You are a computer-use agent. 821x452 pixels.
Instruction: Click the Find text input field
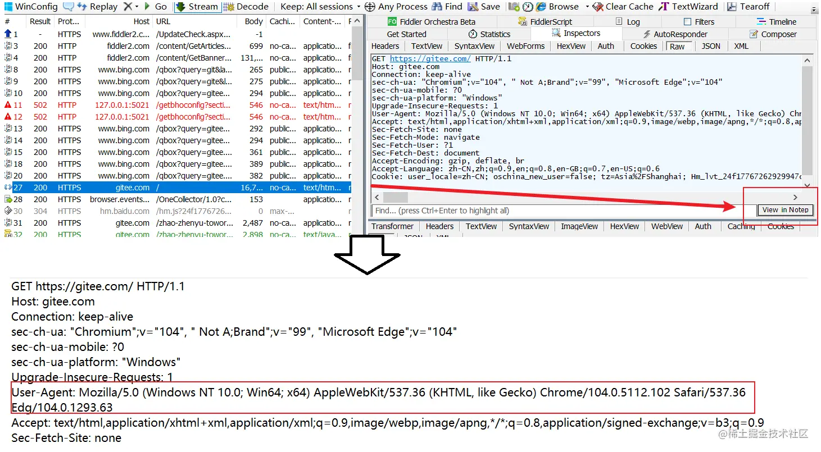pos(563,211)
